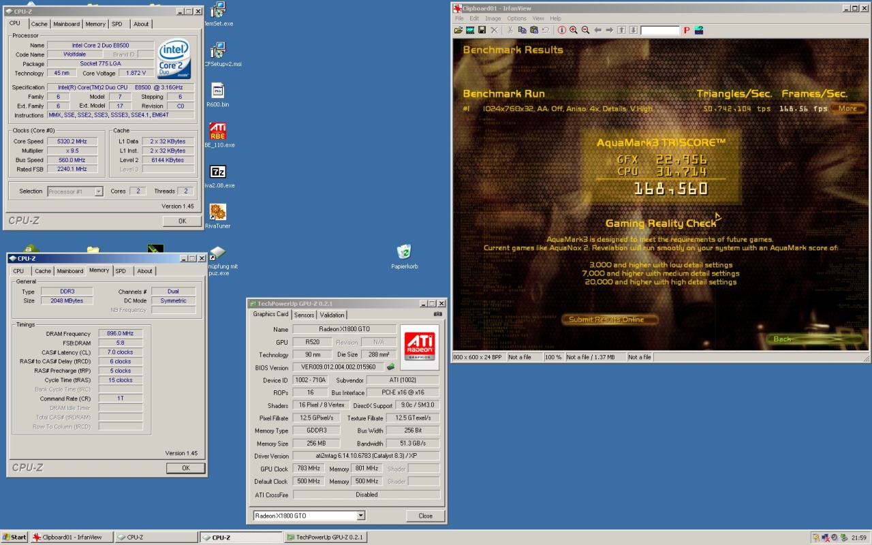
Task: Click the 21:59 taskbar clock
Action: 859,538
